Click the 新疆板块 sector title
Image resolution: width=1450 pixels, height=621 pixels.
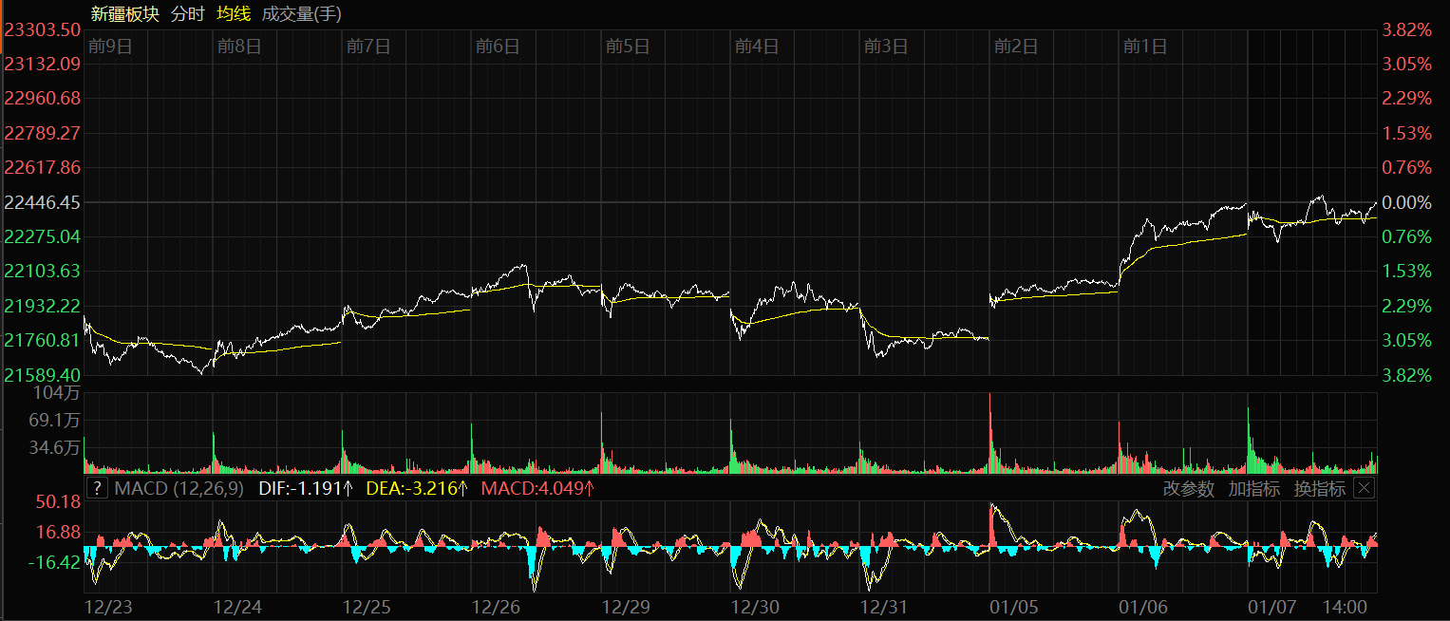click(125, 14)
